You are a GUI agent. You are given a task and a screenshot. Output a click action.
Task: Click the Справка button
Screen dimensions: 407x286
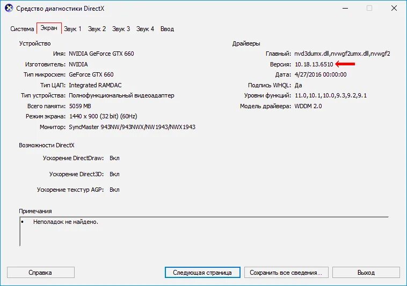point(41,273)
